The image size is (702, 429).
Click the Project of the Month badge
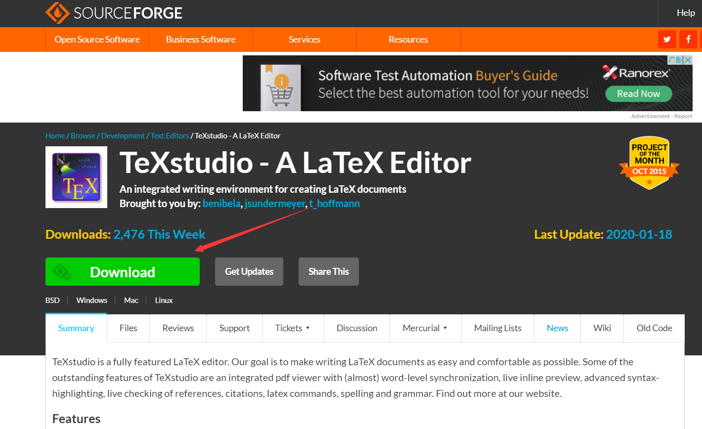(649, 163)
